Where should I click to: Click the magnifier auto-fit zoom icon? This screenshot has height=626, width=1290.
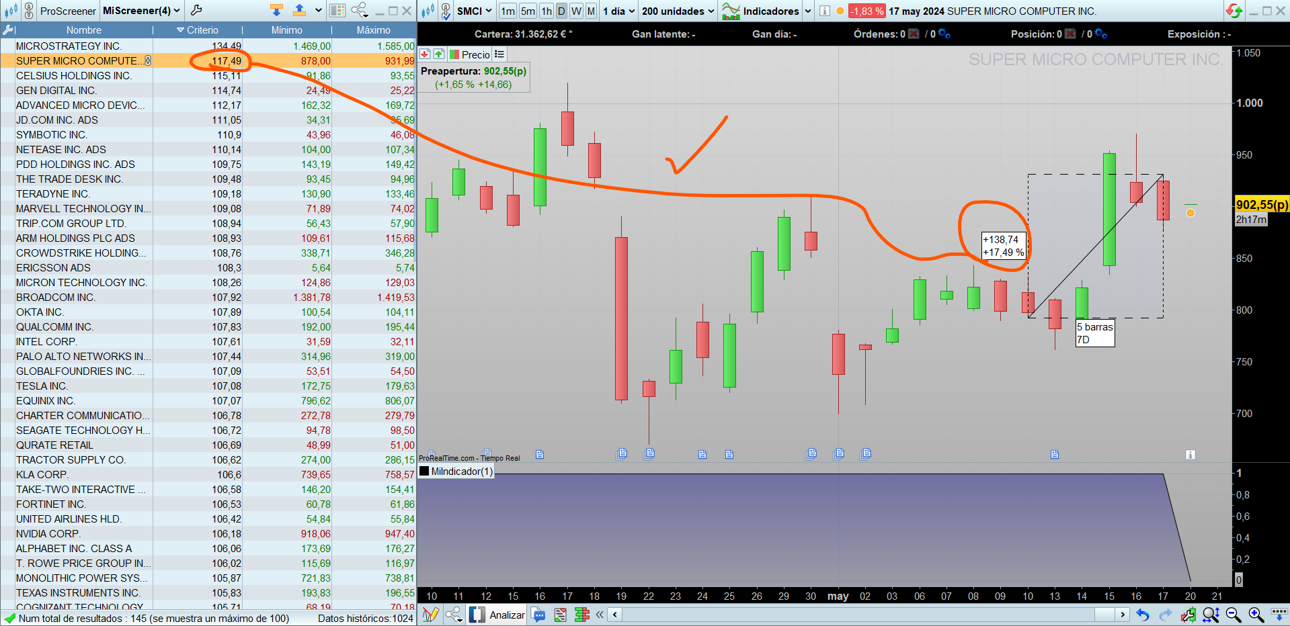pos(1211,615)
